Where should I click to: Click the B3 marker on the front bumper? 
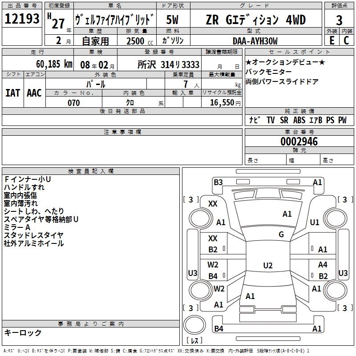[218, 182]
